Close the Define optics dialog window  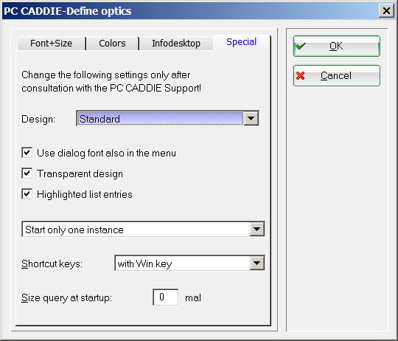(x=386, y=10)
